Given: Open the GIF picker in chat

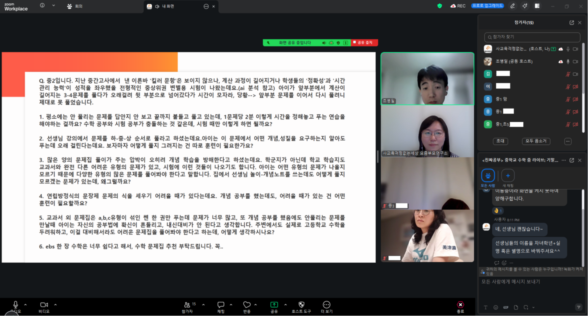Looking at the screenshot, I should [x=506, y=307].
